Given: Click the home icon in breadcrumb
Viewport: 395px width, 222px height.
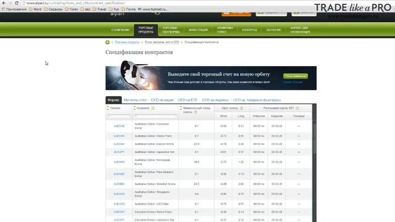Looking at the screenshot, I should point(107,42).
